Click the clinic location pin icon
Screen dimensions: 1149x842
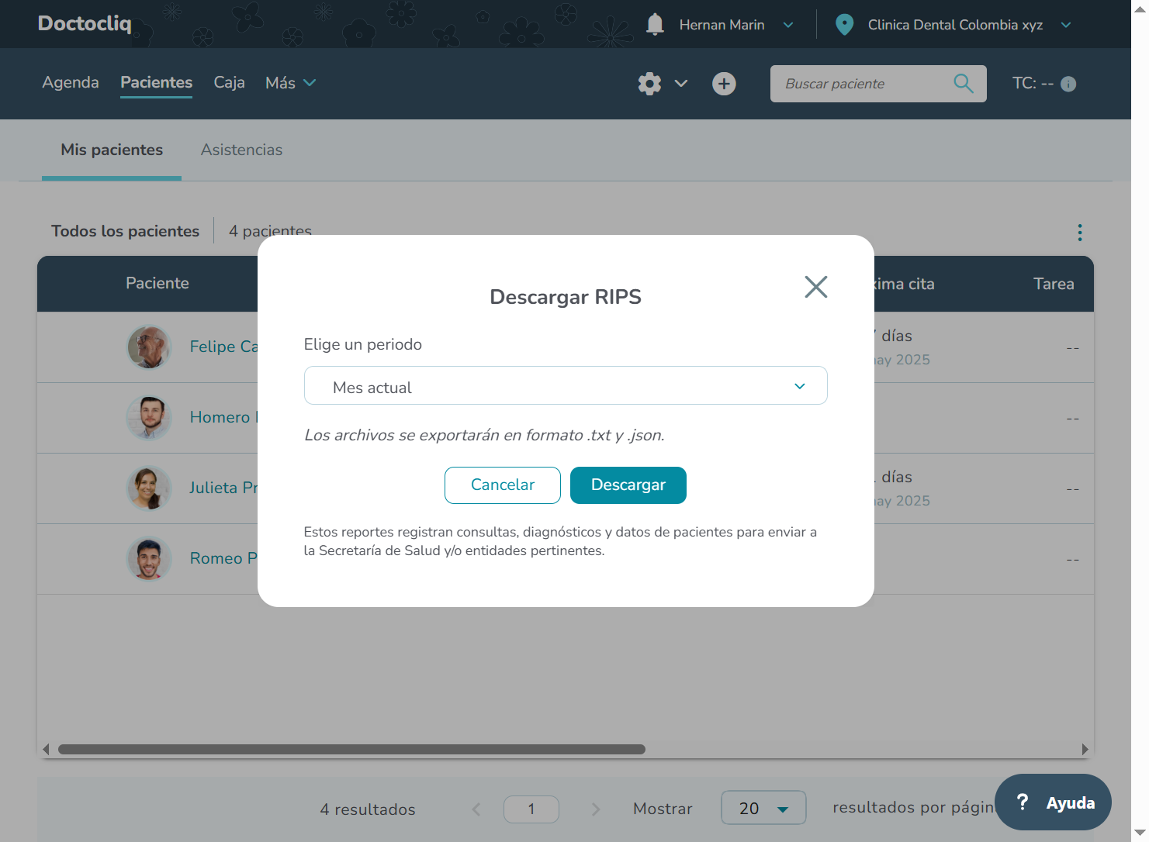[844, 25]
